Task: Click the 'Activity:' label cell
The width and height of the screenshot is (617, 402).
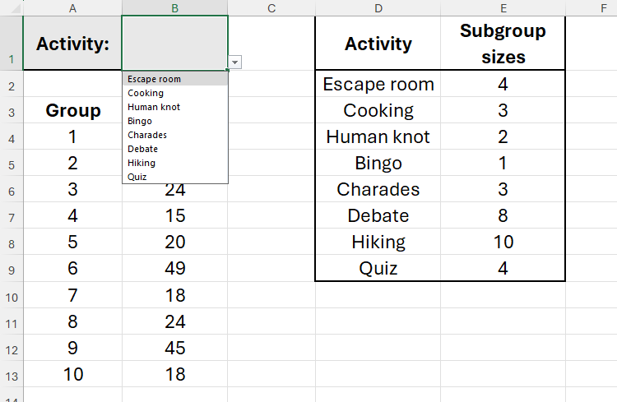Action: tap(72, 43)
